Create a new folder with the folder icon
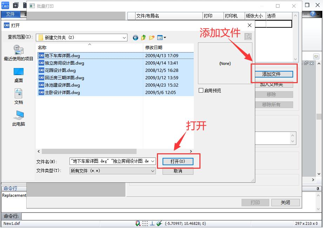323x228 pixels. pos(151,37)
